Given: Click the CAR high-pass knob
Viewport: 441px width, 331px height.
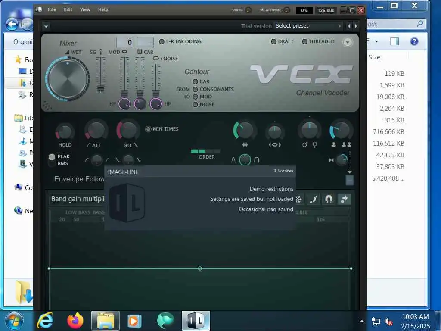Looking at the screenshot, I should (140, 104).
